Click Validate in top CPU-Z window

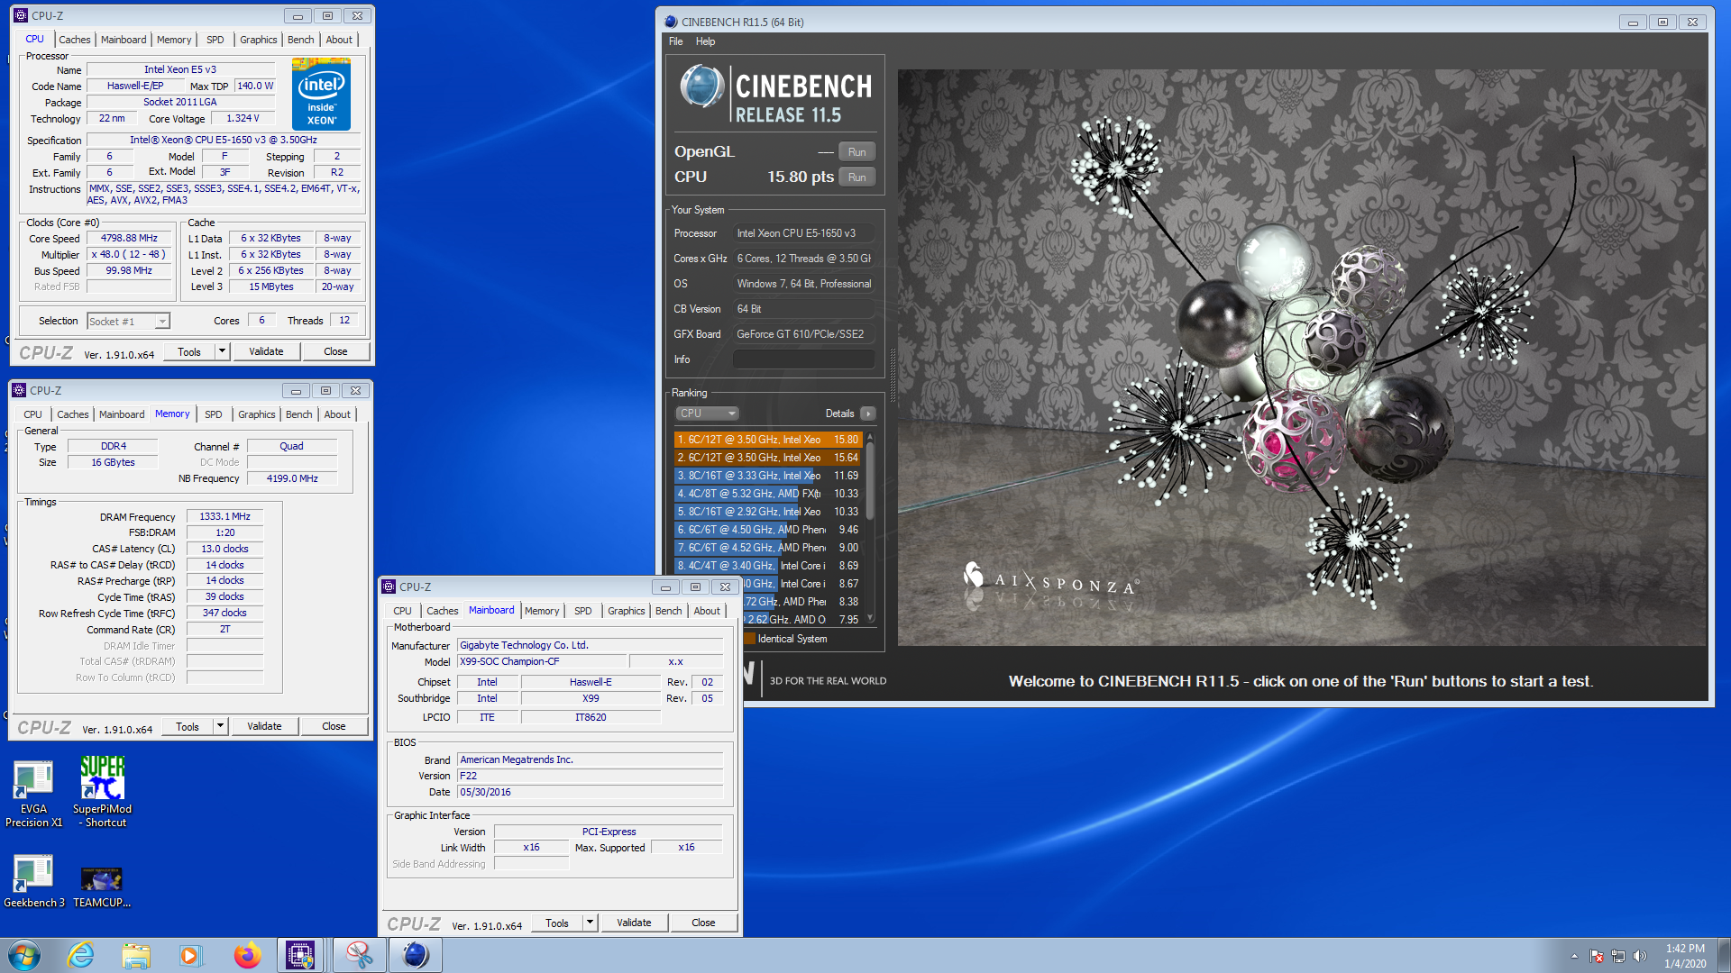point(266,351)
